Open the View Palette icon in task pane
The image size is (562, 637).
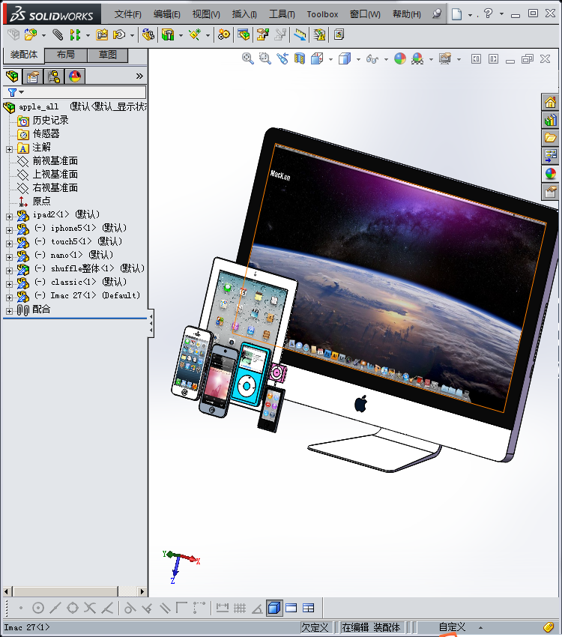coord(551,156)
